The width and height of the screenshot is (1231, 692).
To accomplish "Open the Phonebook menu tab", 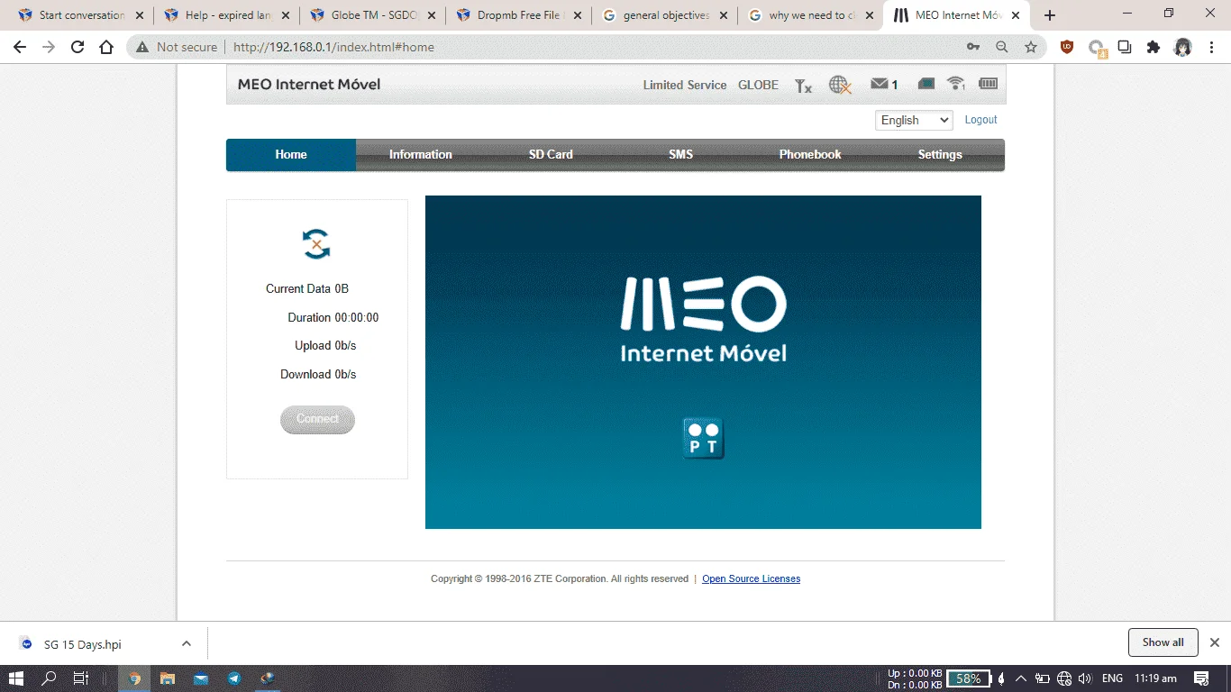I will (810, 154).
